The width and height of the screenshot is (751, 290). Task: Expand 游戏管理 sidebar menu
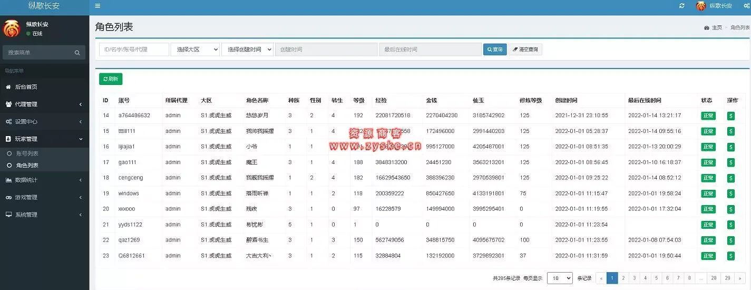click(x=44, y=197)
